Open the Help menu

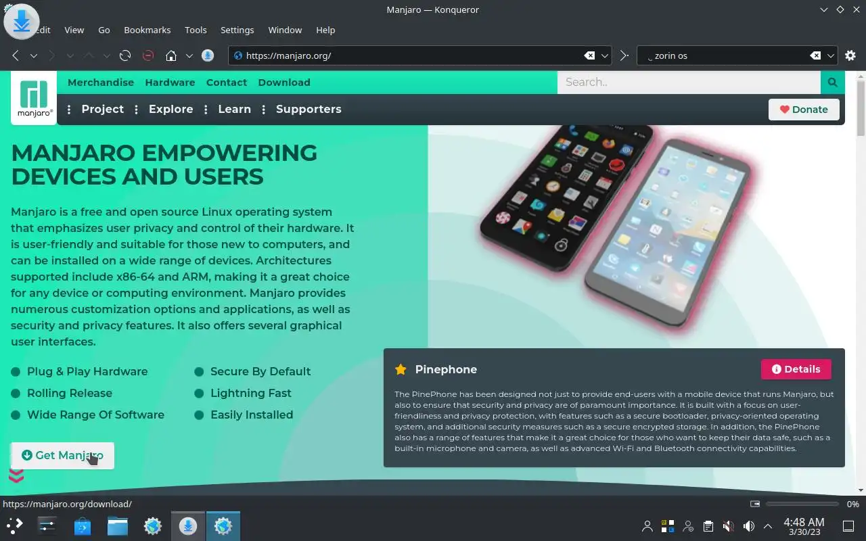325,30
